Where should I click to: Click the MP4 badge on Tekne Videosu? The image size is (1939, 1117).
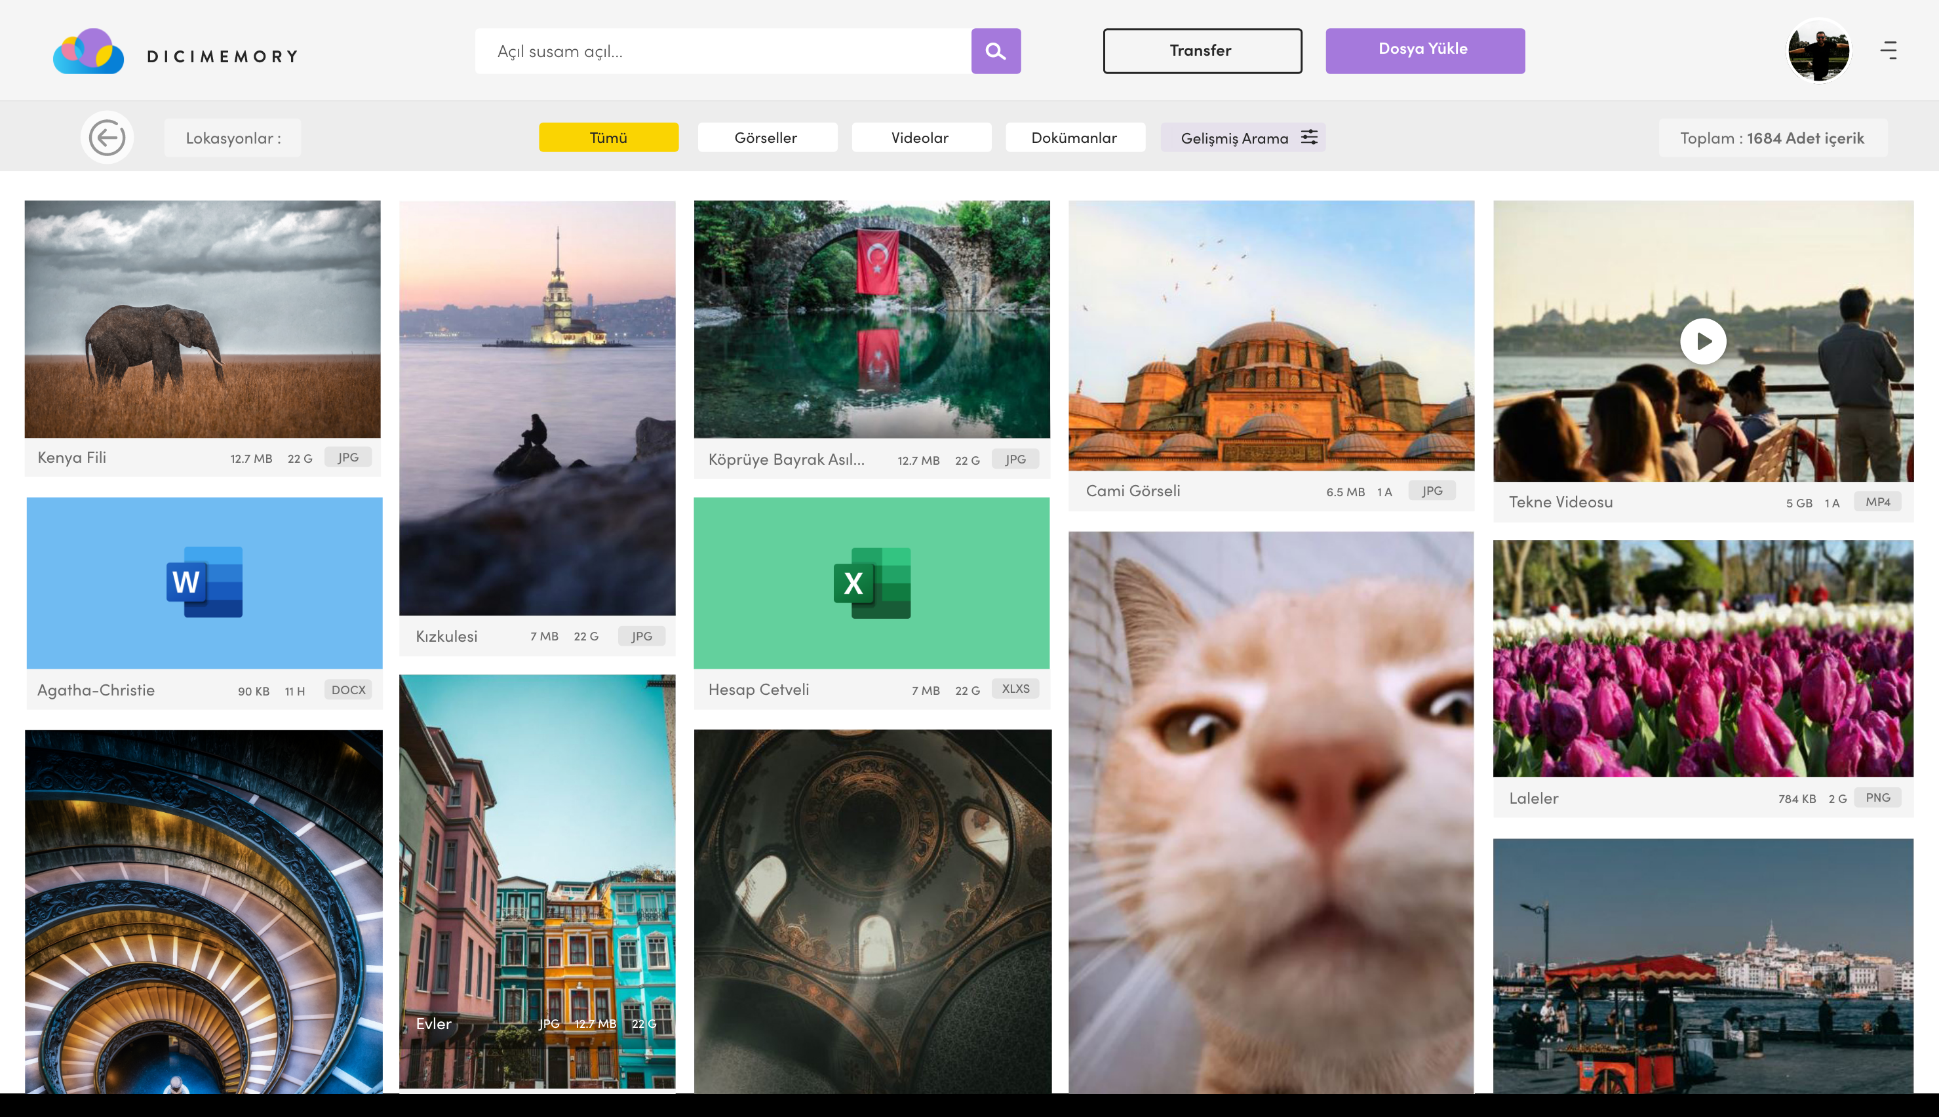click(1877, 501)
